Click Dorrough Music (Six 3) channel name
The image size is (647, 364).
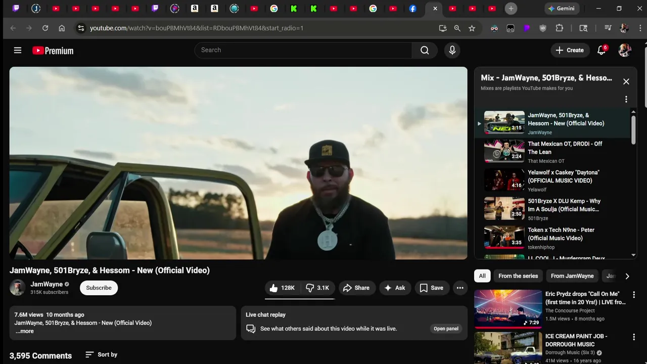pyautogui.click(x=570, y=352)
